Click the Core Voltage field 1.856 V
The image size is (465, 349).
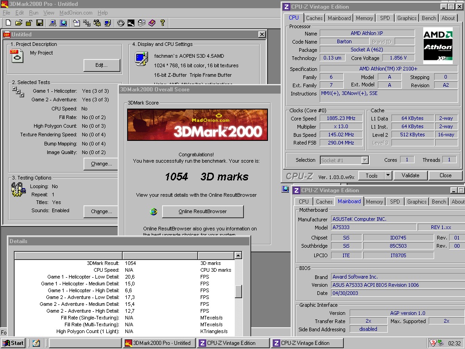(398, 58)
